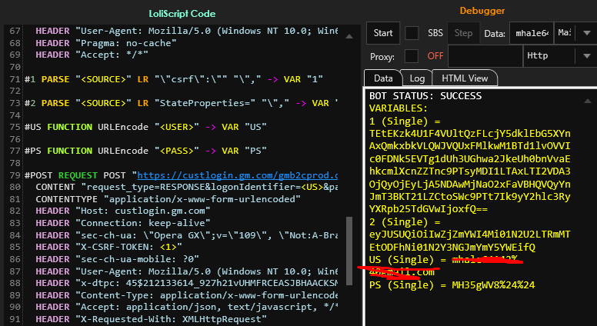Click the code editor scroll-up arrow
The image size is (597, 326).
[x=349, y=37]
